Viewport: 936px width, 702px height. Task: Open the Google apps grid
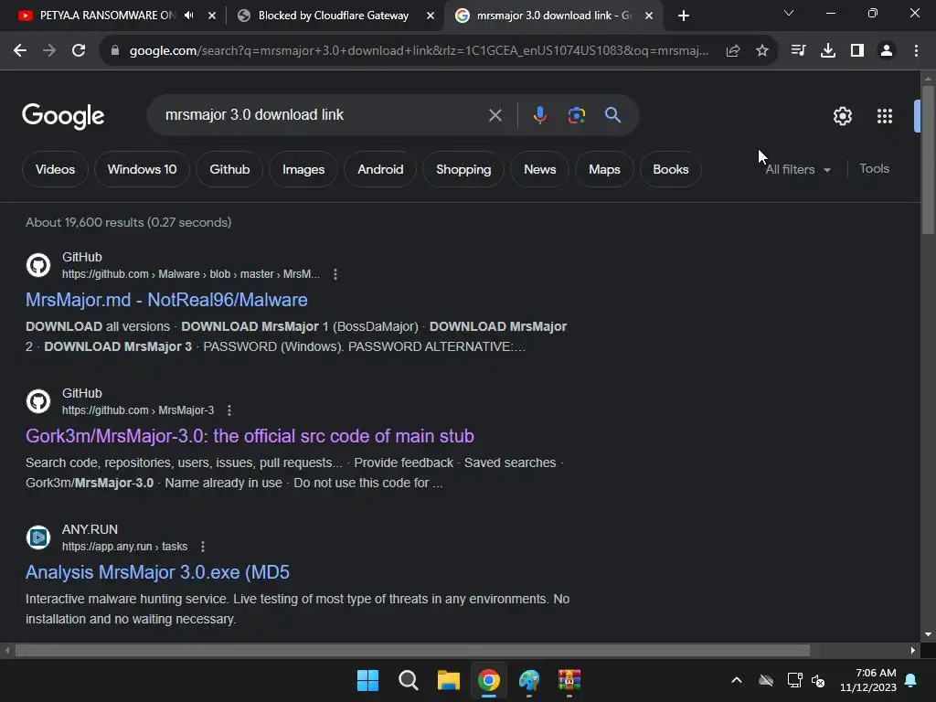click(885, 116)
